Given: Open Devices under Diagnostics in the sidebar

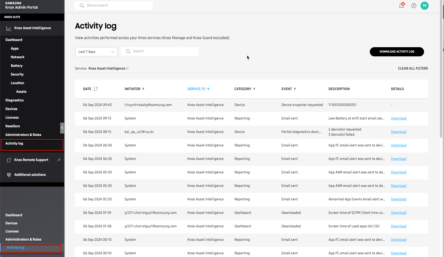Looking at the screenshot, I should click(x=11, y=109).
